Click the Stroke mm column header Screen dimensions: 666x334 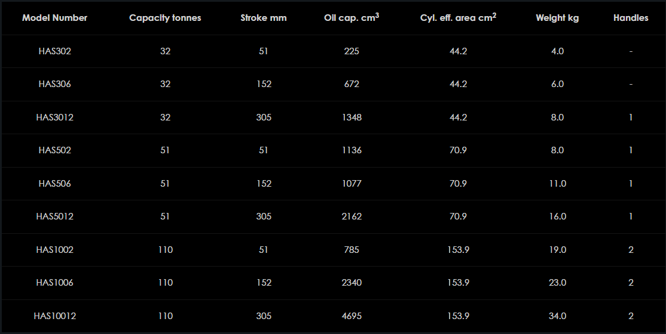pyautogui.click(x=264, y=18)
